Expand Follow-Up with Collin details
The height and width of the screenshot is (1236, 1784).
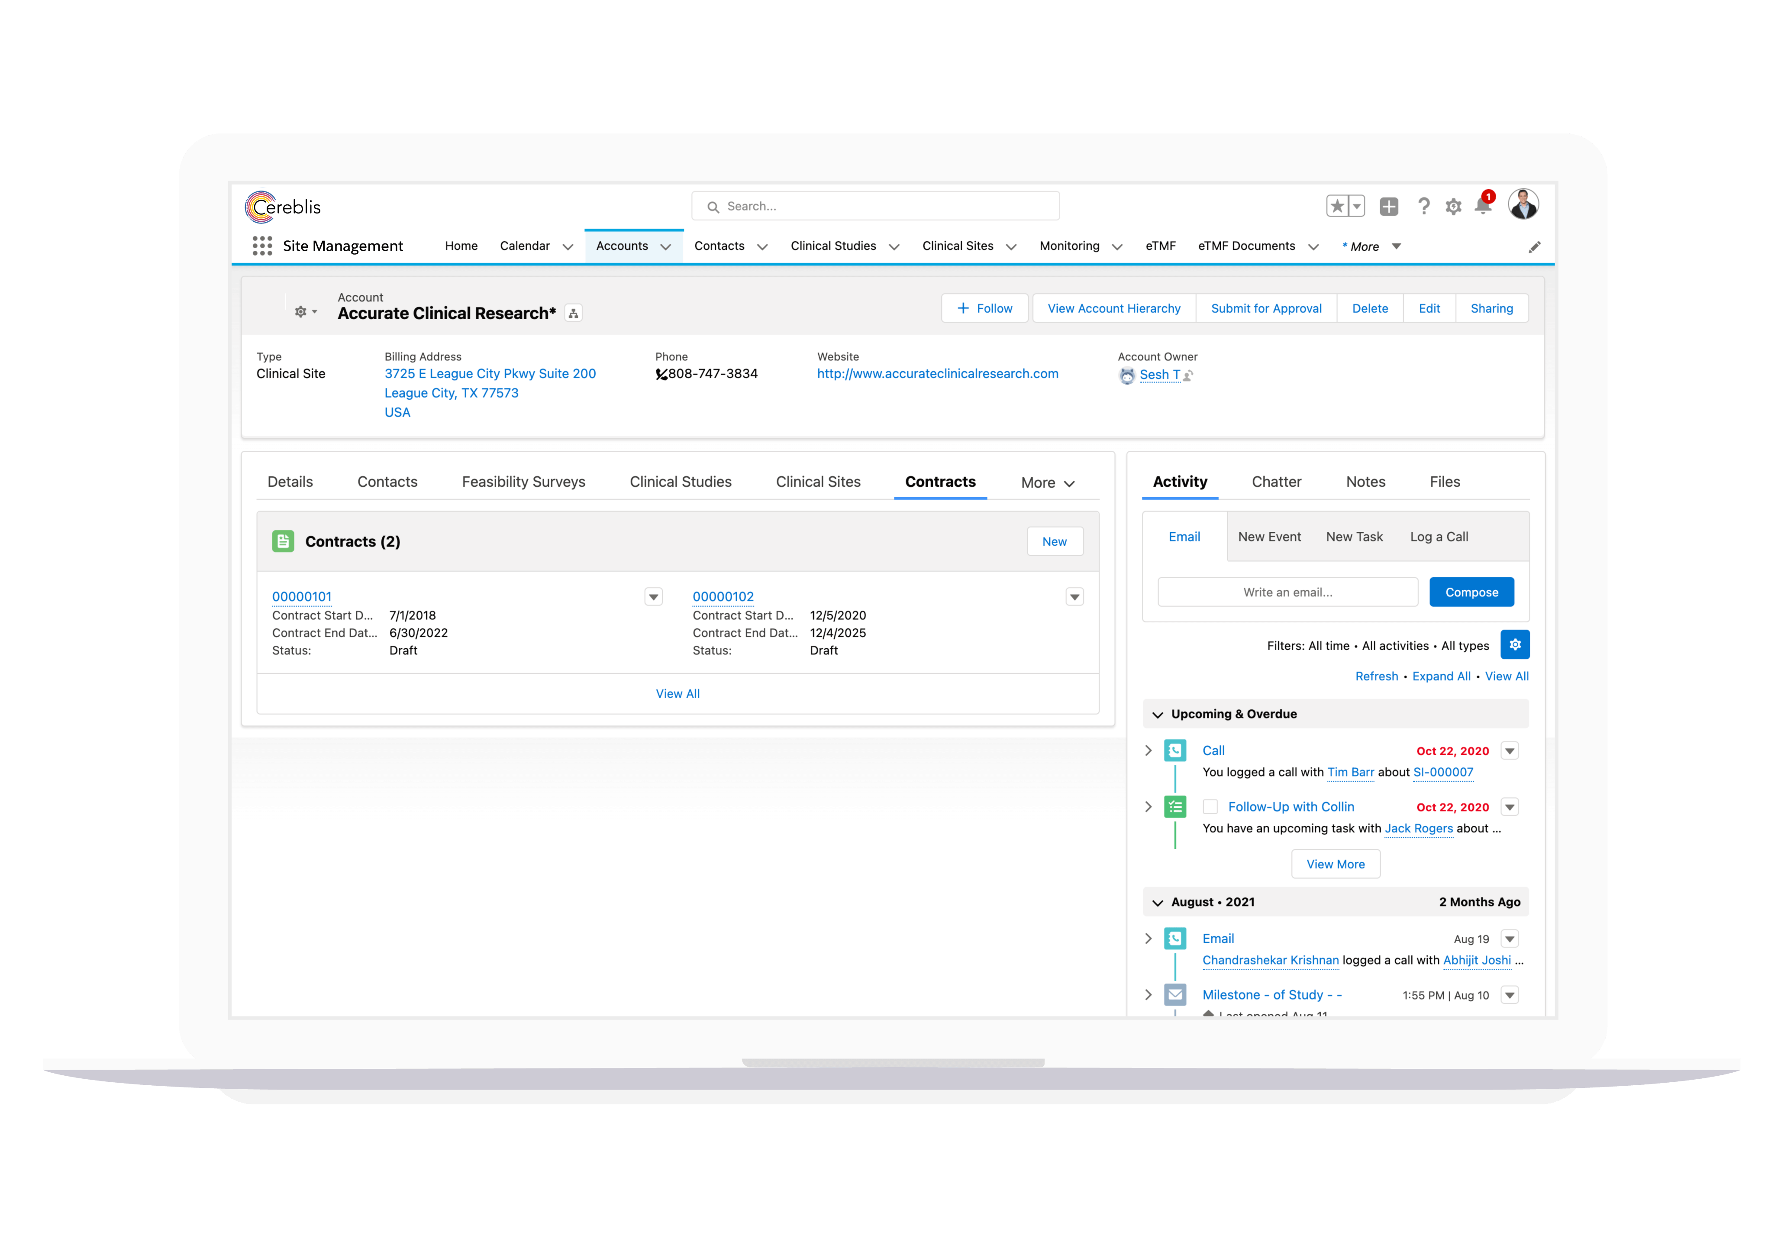click(1148, 807)
